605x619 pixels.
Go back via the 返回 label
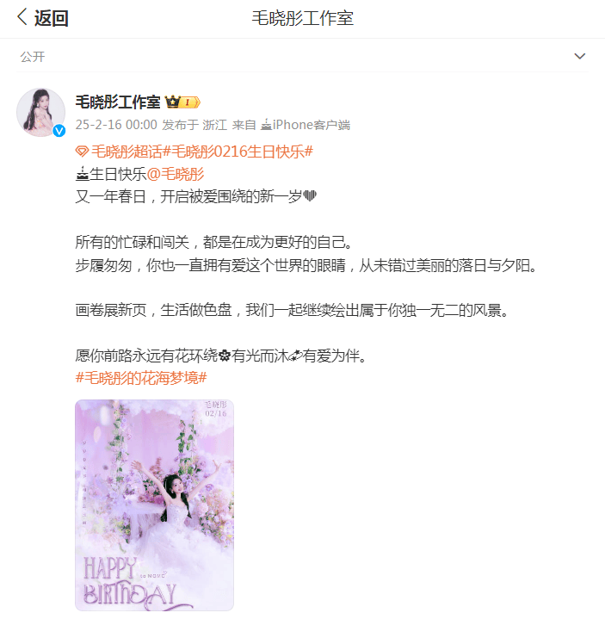(x=52, y=18)
